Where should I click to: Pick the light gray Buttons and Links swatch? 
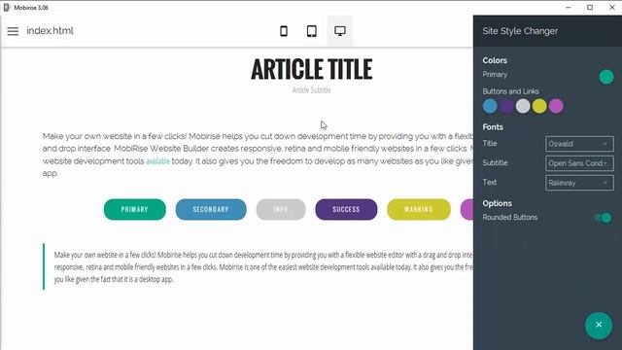coord(523,106)
